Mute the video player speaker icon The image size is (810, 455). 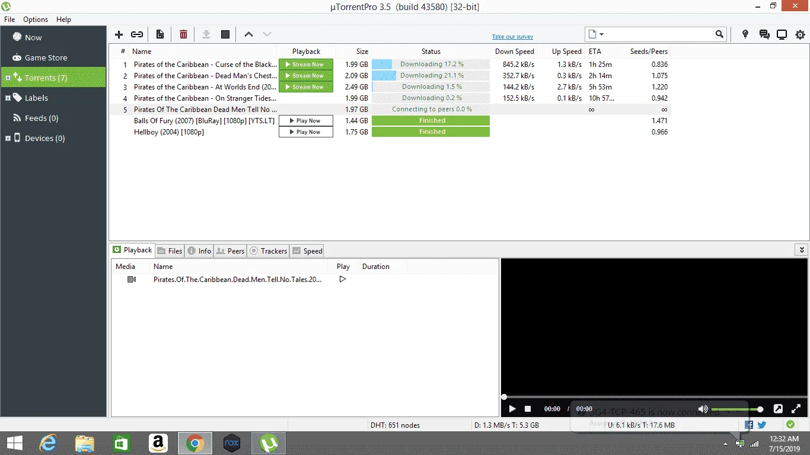click(x=703, y=409)
